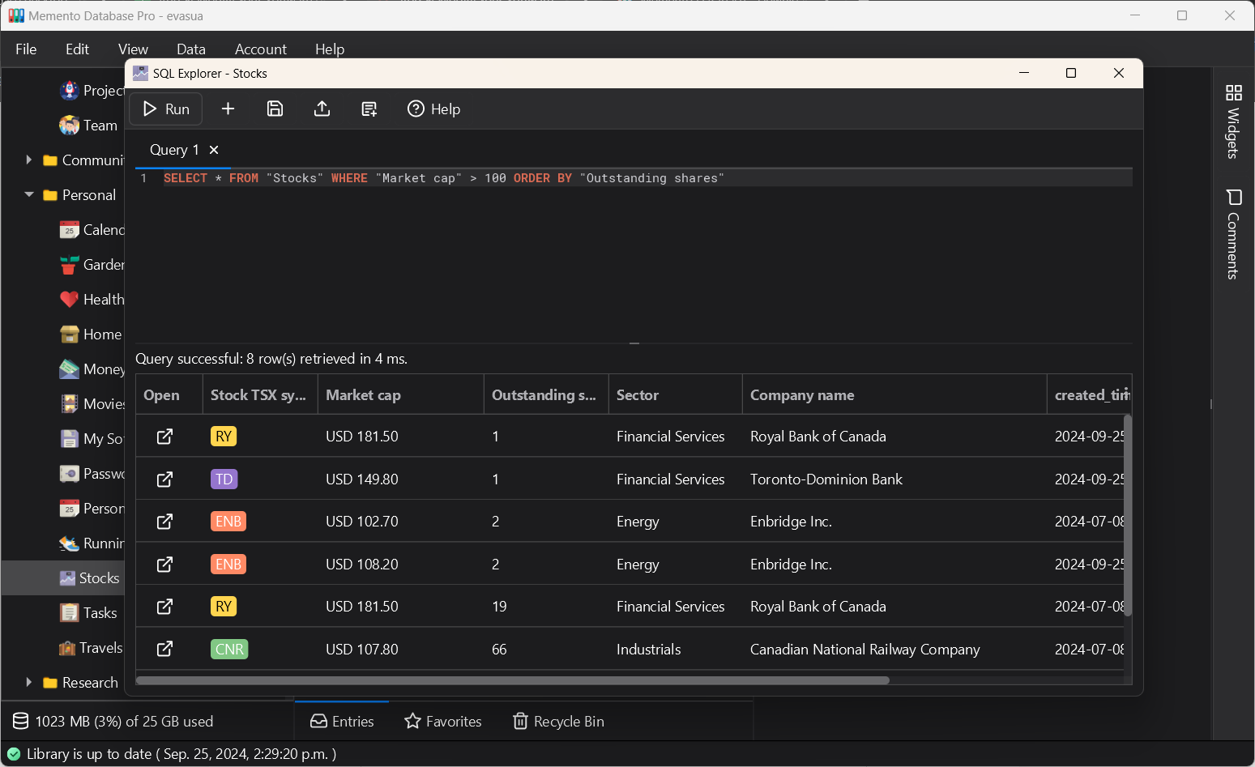Screen dimensions: 1255x767
Task: Click the horizontal scrollbar of results
Action: [512, 680]
